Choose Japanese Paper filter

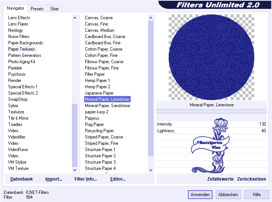click(99, 93)
